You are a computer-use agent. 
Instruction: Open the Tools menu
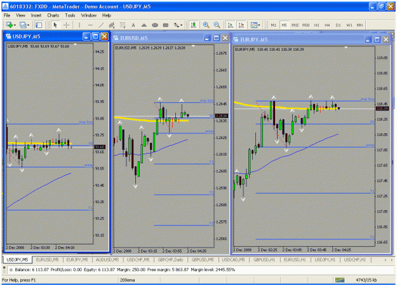click(x=70, y=15)
